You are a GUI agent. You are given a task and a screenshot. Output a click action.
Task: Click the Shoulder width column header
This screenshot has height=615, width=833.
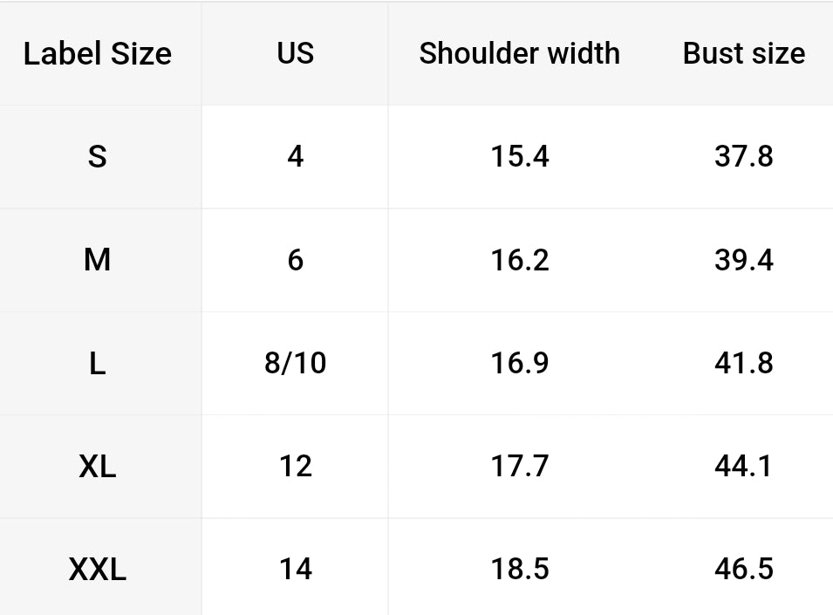coord(520,53)
